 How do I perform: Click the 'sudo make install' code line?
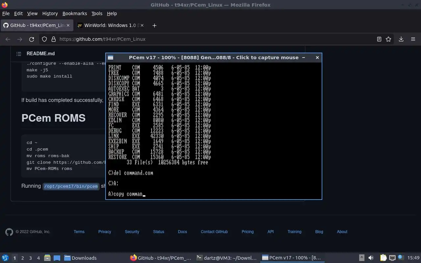click(x=49, y=76)
